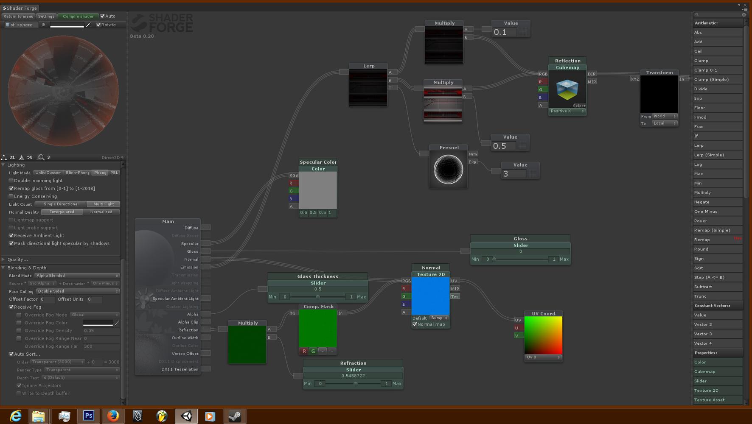Uncheck Receive Ambient Light
This screenshot has width=752, height=424.
coord(11,235)
